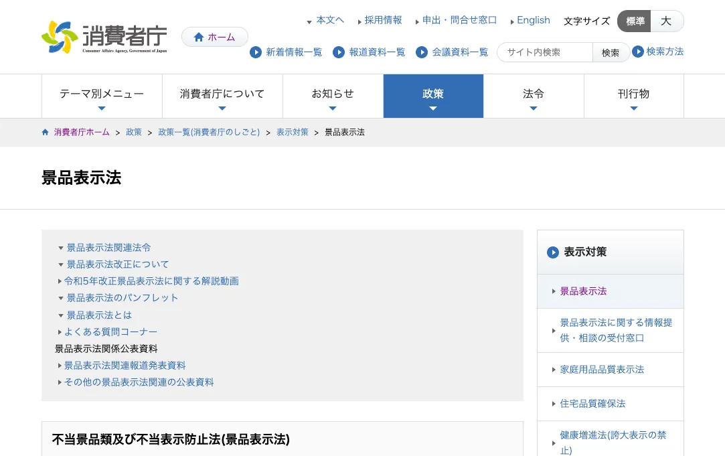Click the arrow icon beside 検索方法
Screen dimensions: 725x456
(x=637, y=52)
